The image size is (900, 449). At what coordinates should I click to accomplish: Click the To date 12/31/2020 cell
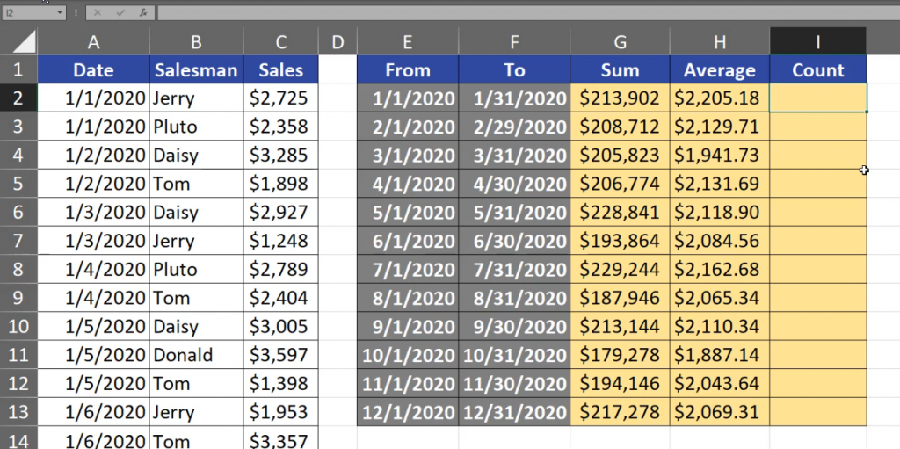(x=514, y=412)
